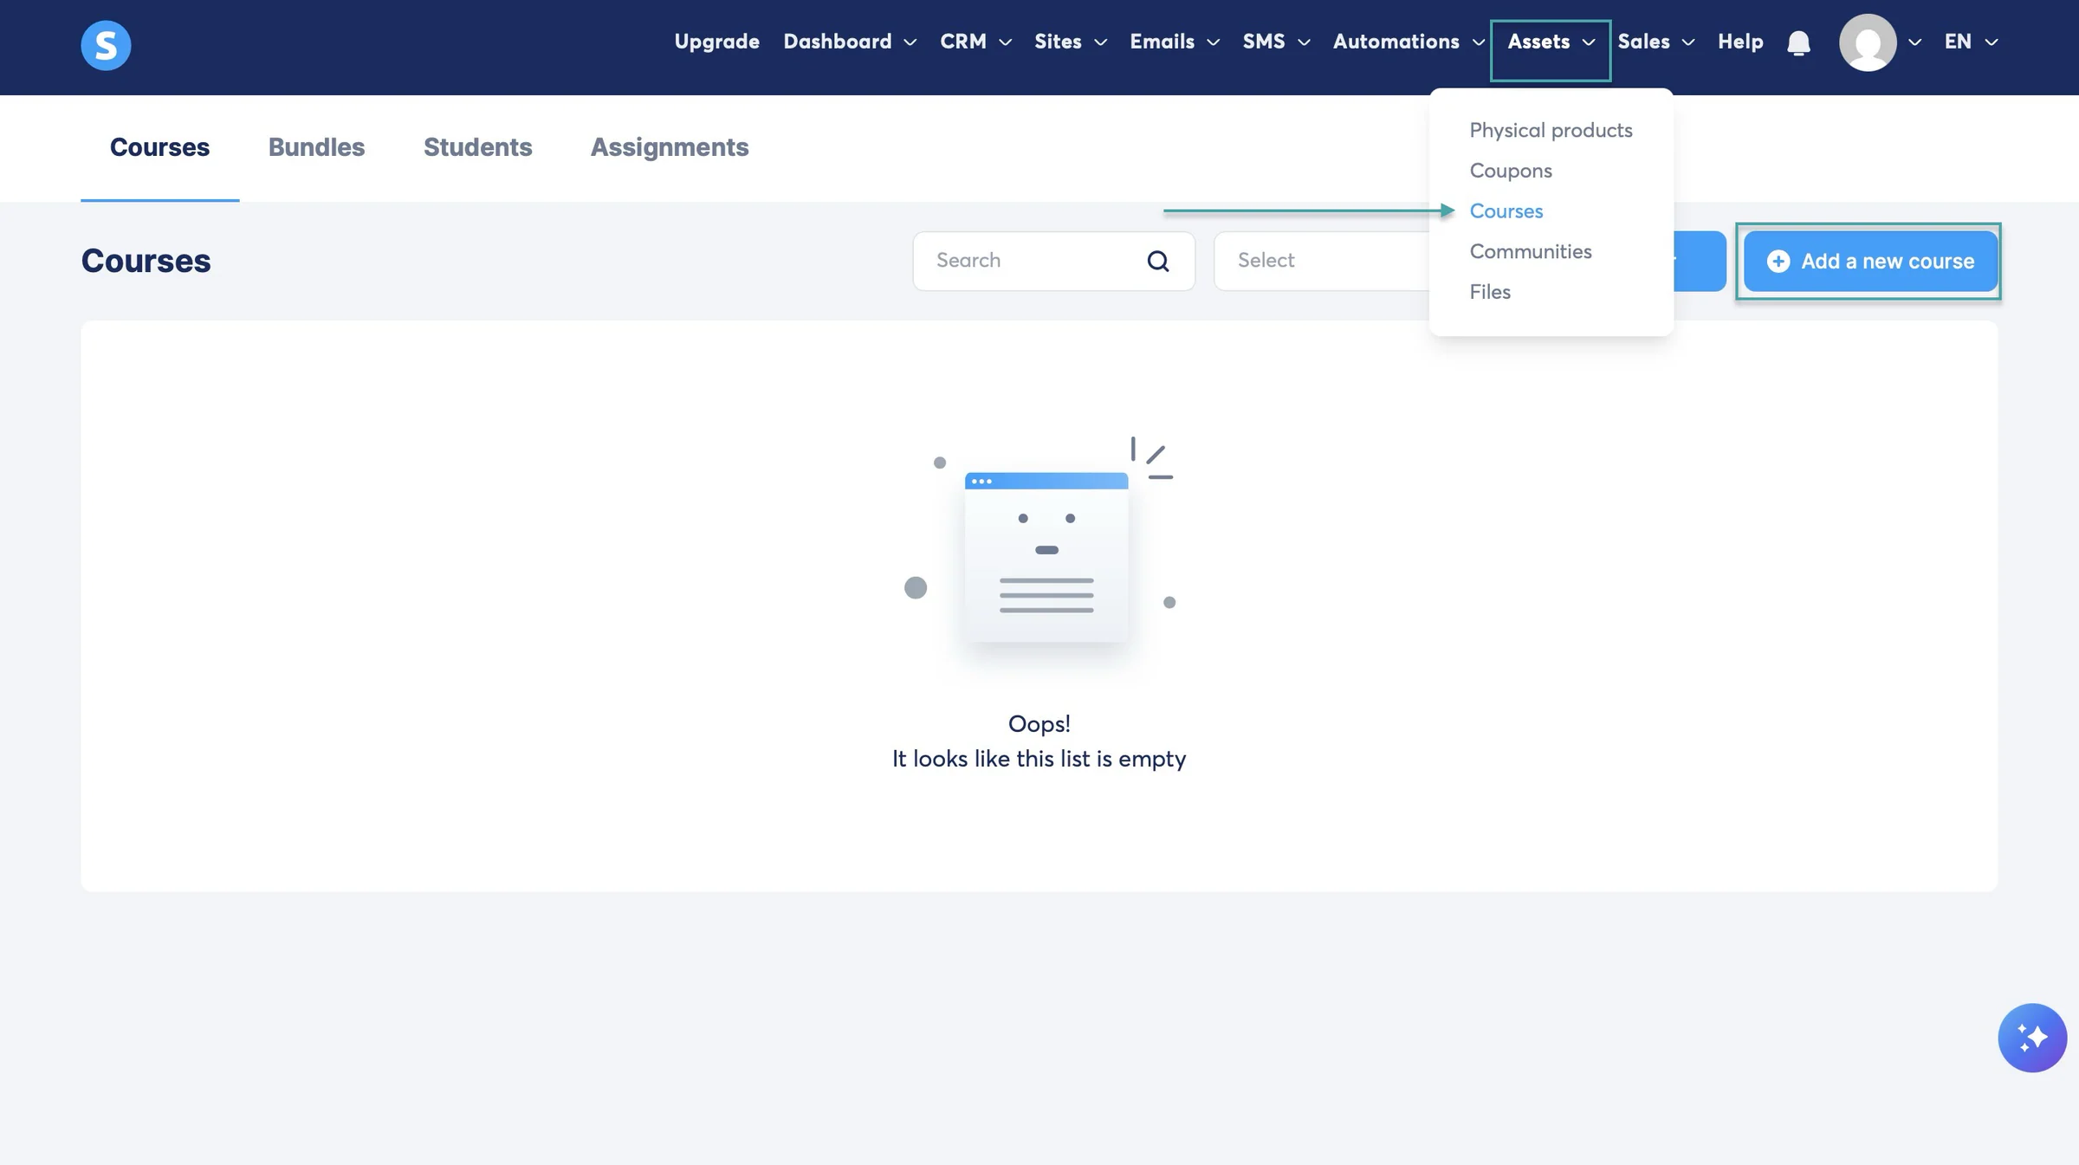The width and height of the screenshot is (2079, 1165).
Task: Open the Select filter dropdown
Action: click(1322, 261)
